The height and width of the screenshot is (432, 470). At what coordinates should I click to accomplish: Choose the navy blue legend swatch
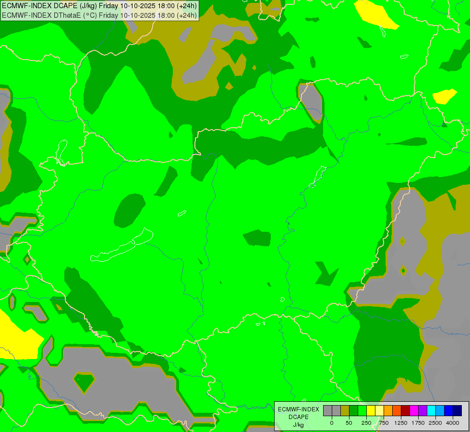click(x=457, y=410)
